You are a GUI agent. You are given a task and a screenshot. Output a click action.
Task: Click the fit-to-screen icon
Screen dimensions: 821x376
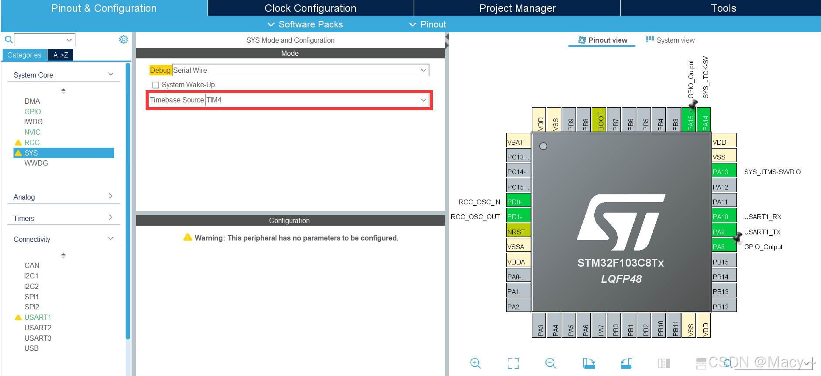coord(513,363)
